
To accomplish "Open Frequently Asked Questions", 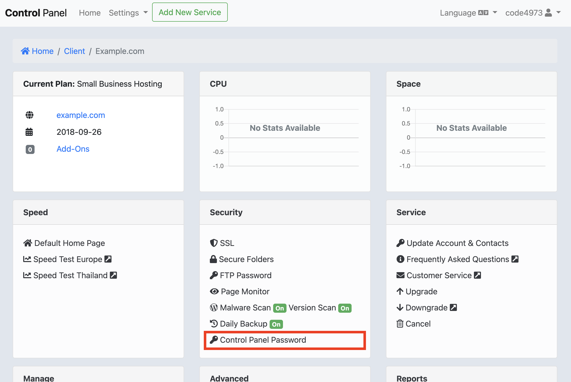I will pos(458,259).
